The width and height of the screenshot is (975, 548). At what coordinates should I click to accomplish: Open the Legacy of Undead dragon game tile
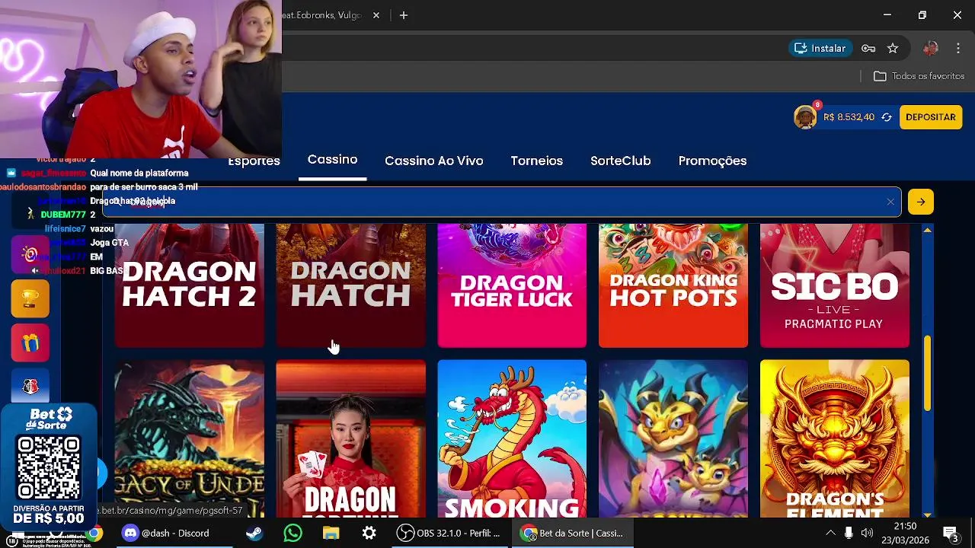(190, 438)
